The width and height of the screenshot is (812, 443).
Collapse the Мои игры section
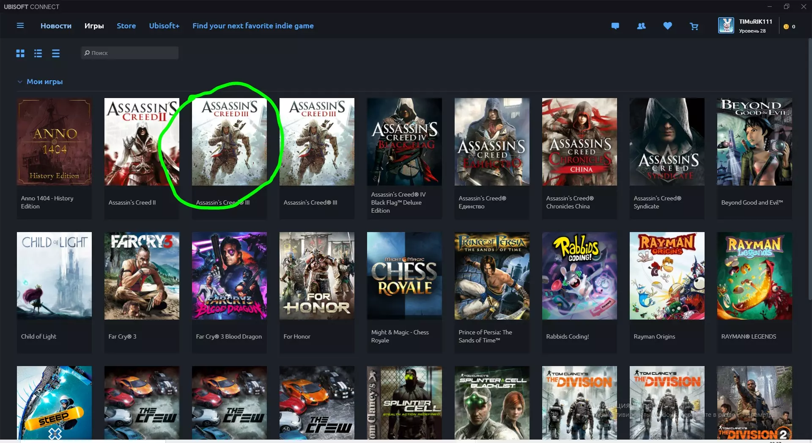(20, 82)
